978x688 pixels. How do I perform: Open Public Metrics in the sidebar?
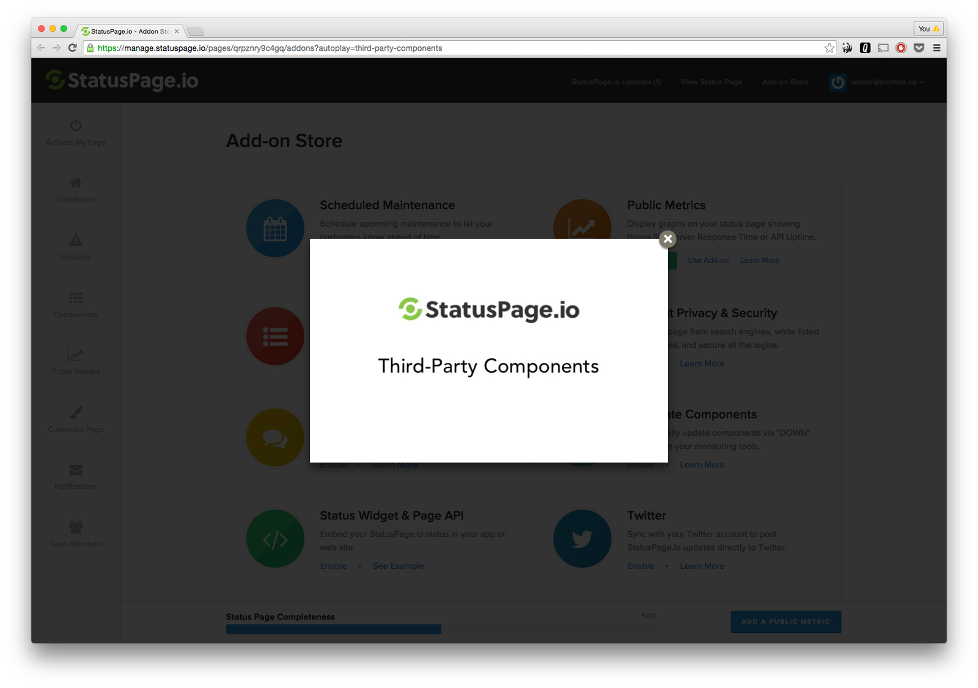click(x=76, y=362)
